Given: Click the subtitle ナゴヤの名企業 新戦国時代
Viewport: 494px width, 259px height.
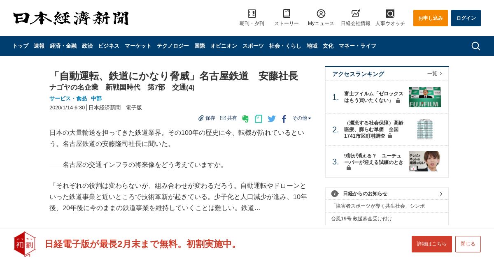Looking at the screenshot, I should tap(122, 87).
